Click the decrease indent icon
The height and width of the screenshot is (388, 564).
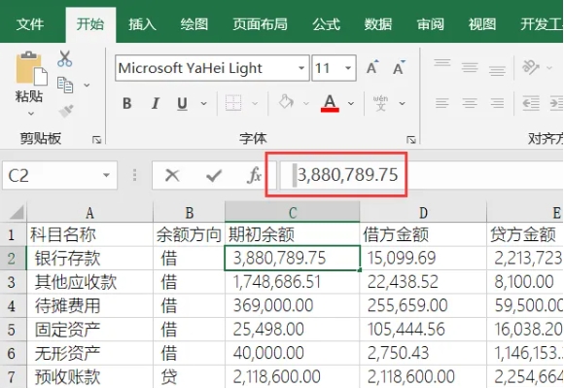point(531,103)
